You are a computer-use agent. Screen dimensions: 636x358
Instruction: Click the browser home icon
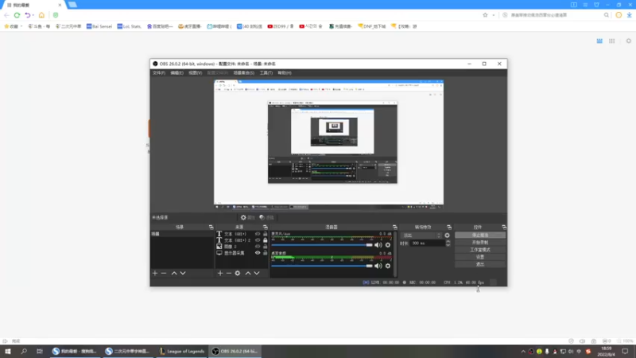(41, 15)
